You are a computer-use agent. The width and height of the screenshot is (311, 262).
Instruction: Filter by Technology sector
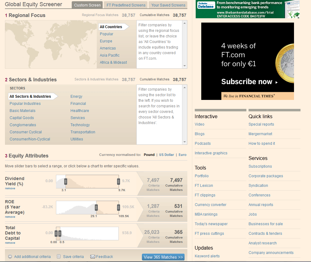[80, 125]
